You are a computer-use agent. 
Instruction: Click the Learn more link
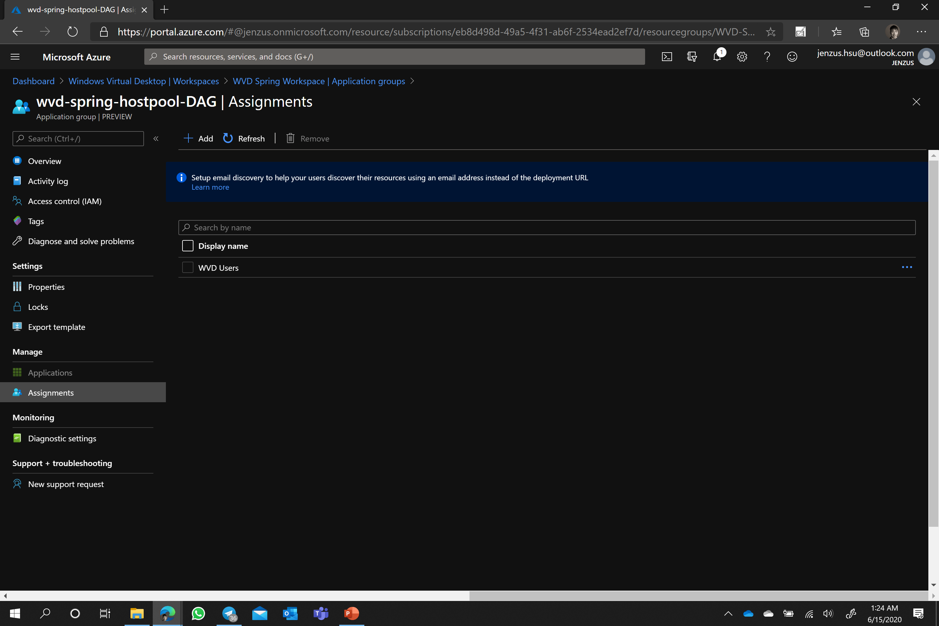coord(210,187)
